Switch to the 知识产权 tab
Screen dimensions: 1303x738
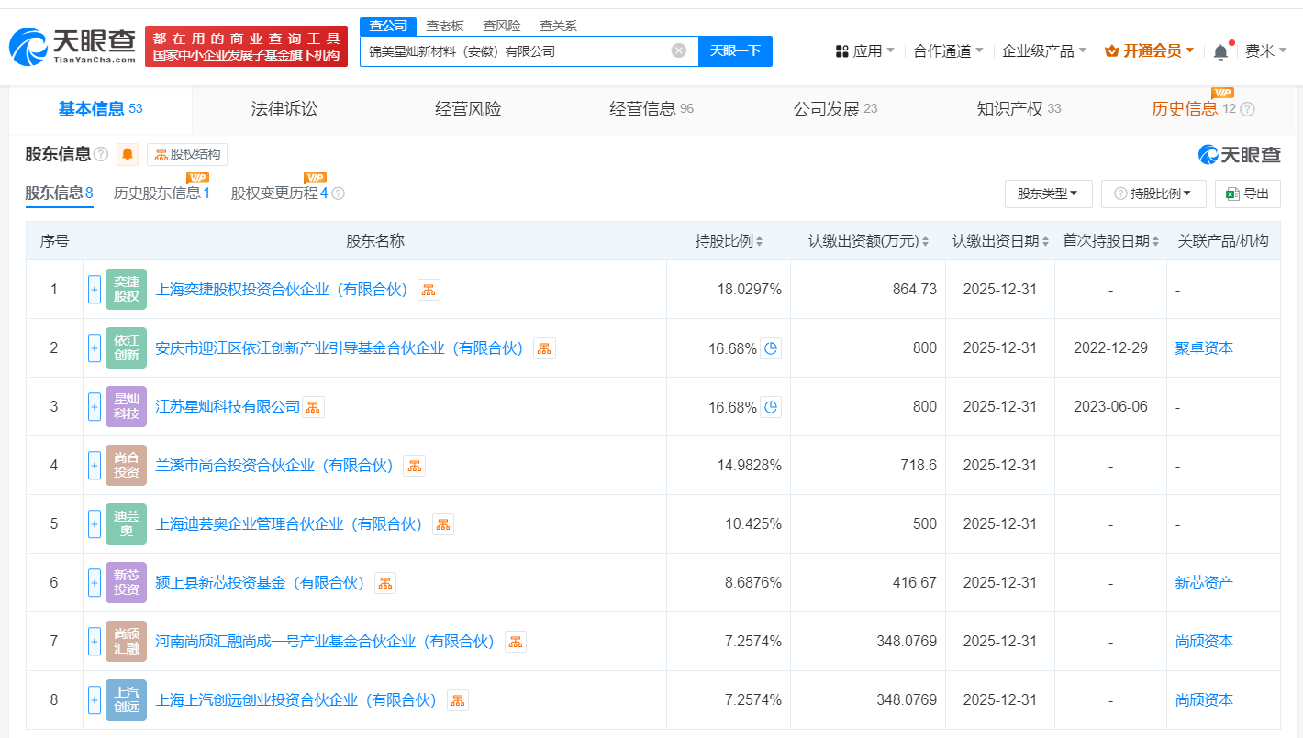pos(1019,109)
